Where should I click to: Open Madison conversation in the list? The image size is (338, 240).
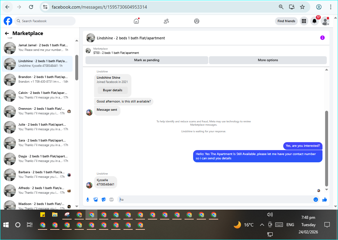click(x=37, y=205)
